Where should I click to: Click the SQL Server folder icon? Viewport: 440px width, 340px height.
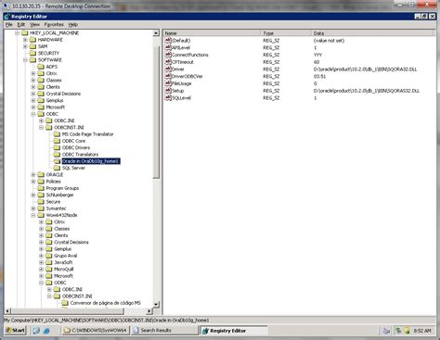[57, 168]
